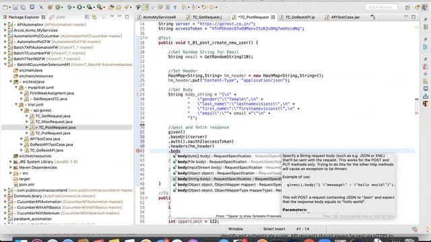Select body(InputStream body) proposal
The height and width of the screenshot is (242, 431).
coord(227,167)
